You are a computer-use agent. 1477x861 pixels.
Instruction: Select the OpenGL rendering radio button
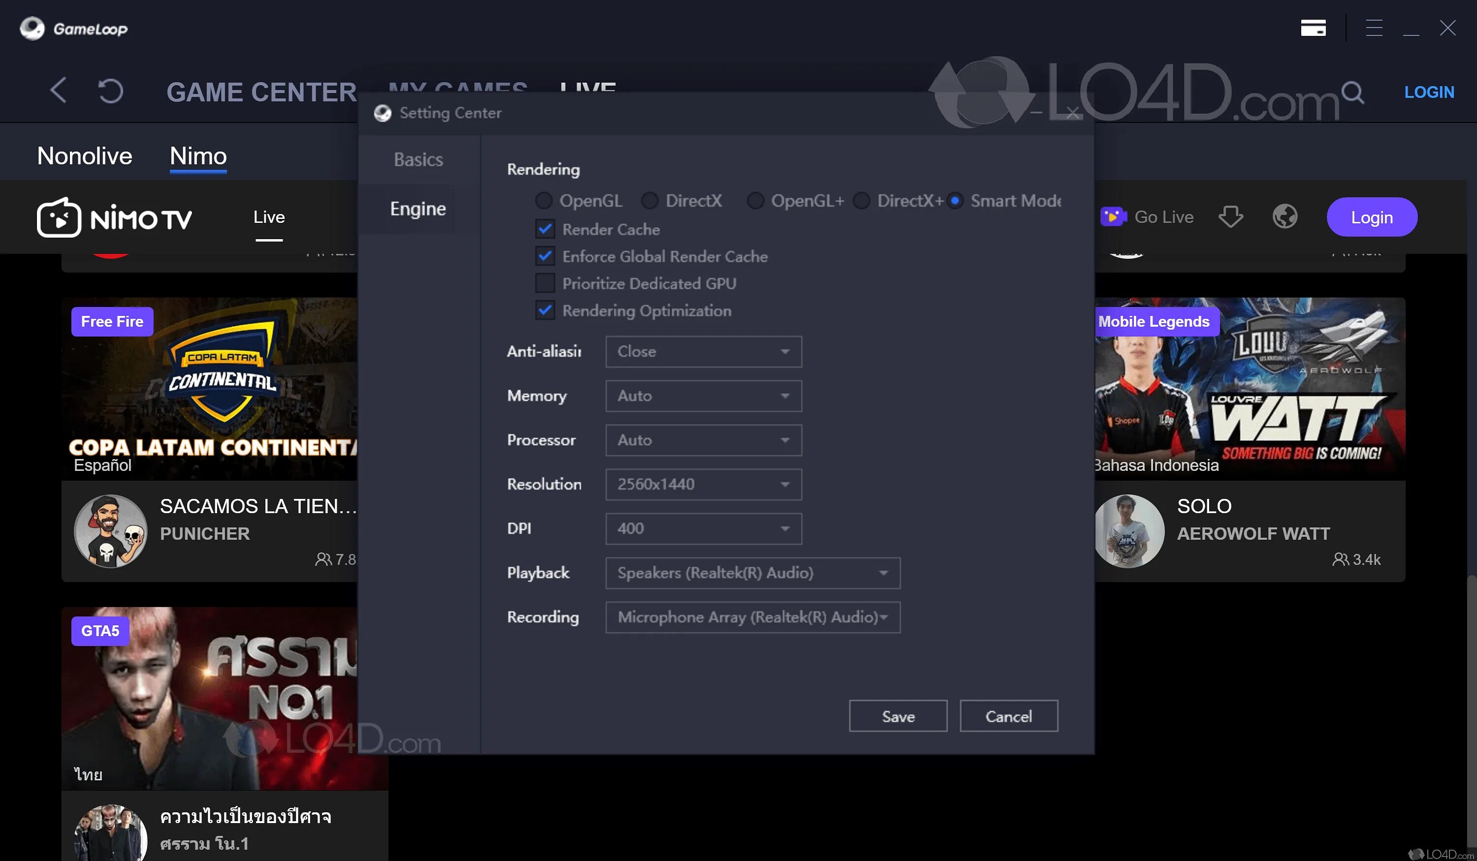pos(544,201)
